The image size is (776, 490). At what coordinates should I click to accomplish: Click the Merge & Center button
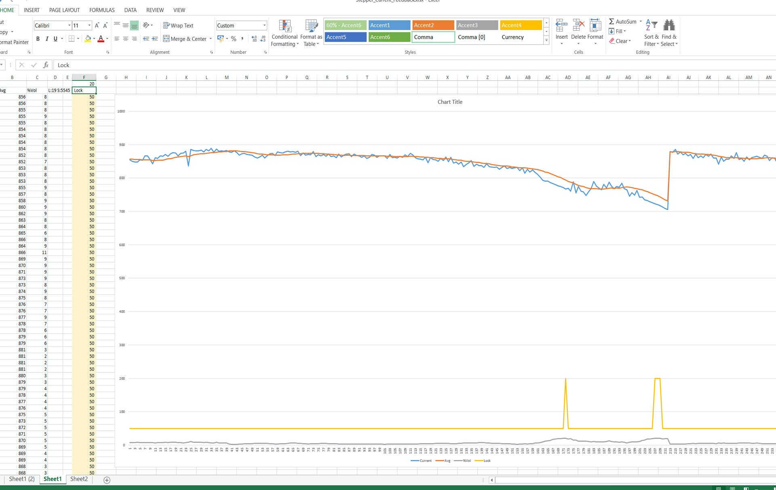pyautogui.click(x=185, y=39)
